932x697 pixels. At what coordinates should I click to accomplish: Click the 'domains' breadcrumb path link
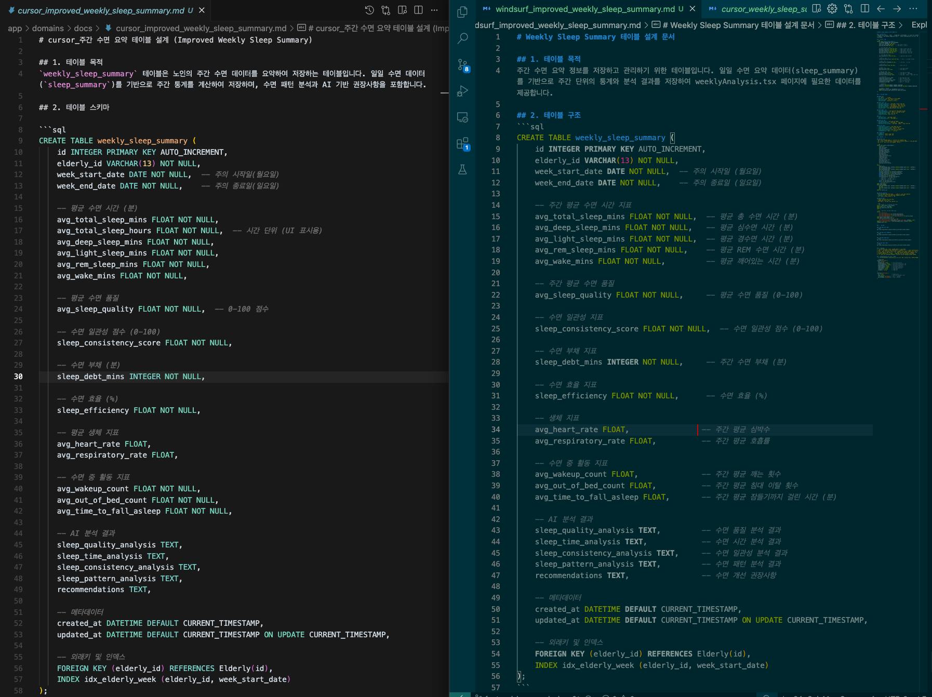pos(48,29)
